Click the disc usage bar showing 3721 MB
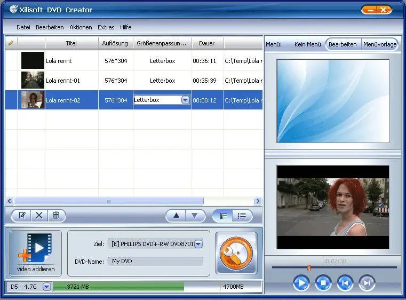This screenshot has height=300, width=406. coord(118,287)
